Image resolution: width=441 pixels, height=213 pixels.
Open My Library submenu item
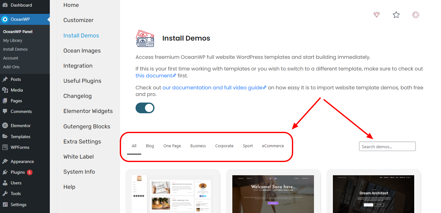(x=13, y=40)
